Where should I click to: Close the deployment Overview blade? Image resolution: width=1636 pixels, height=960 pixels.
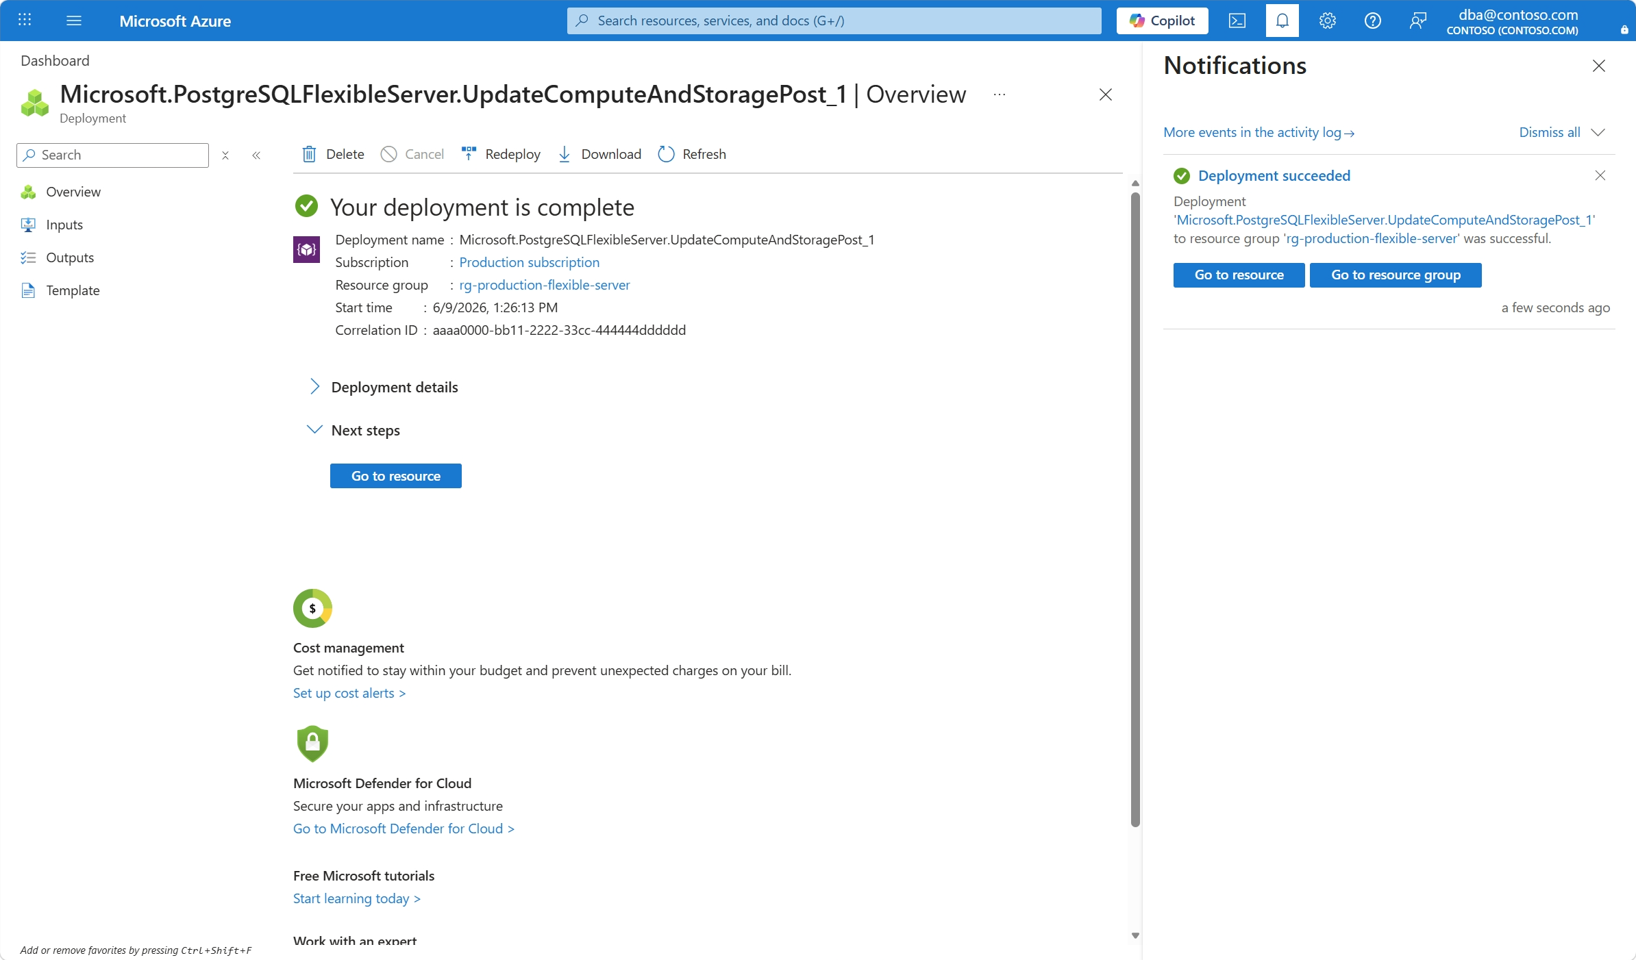[1106, 94]
